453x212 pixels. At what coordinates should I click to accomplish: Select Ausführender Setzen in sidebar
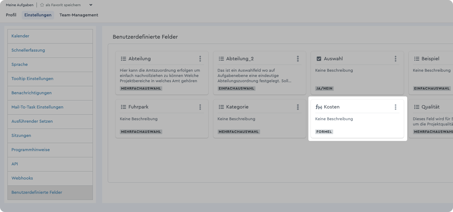[x=50, y=121]
